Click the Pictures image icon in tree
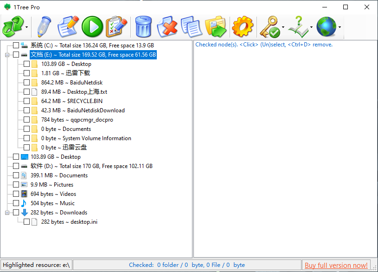Screen dimensions: 378x272 coord(24,185)
